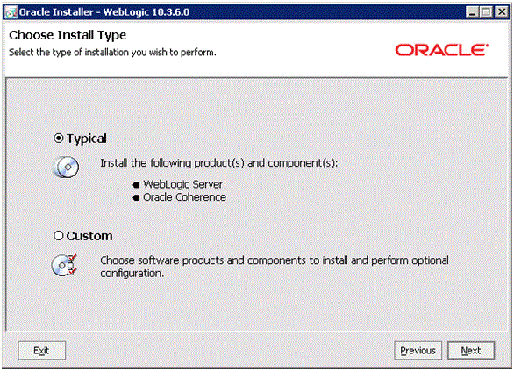Viewport: 514px width, 371px height.
Task: Click the Custom option description text
Action: click(274, 267)
